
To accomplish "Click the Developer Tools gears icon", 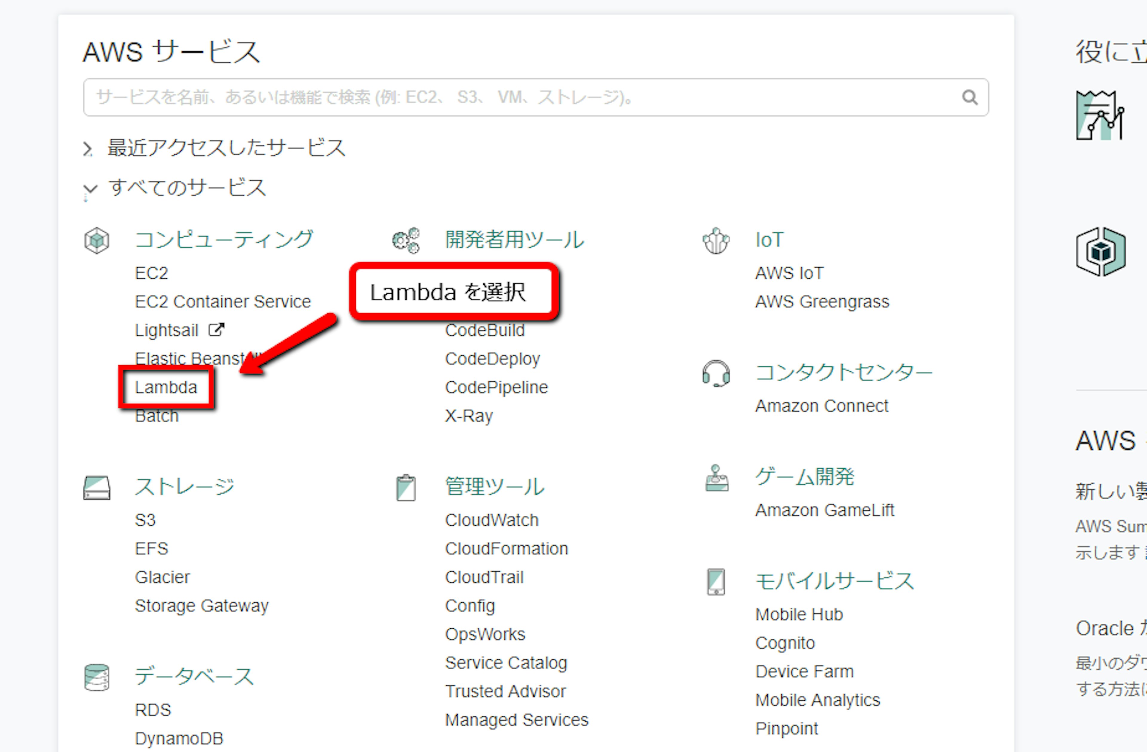I will click(406, 240).
